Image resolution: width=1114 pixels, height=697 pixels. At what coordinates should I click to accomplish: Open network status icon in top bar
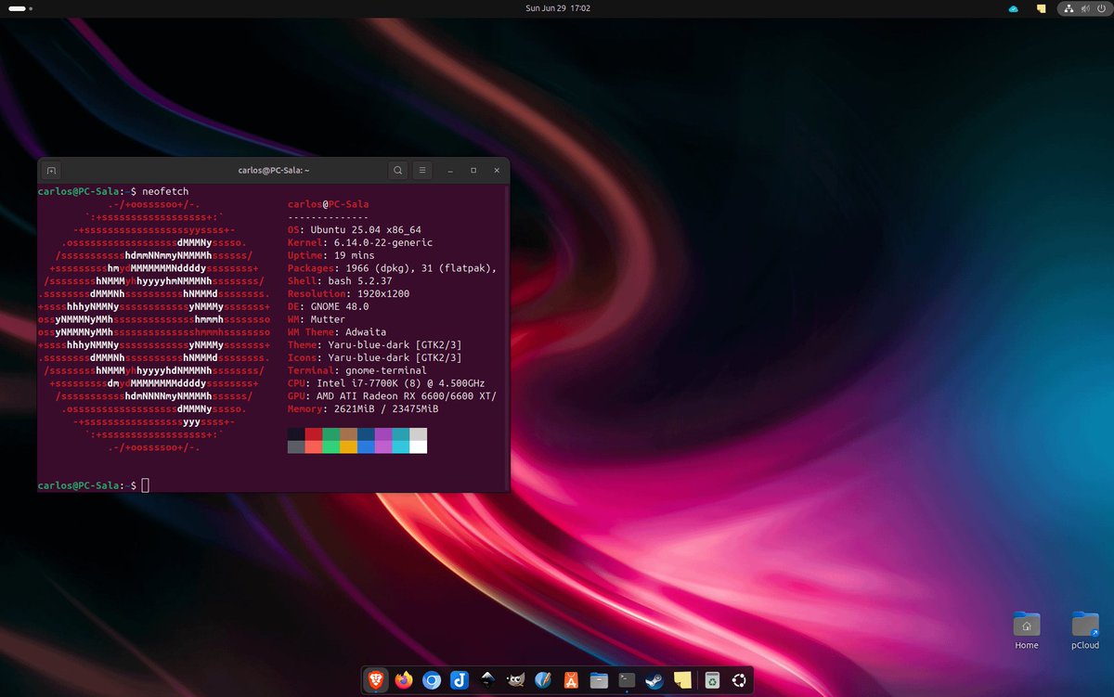tap(1069, 8)
